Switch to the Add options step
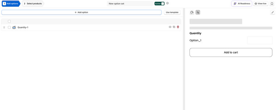Image resolution: width=276 pixels, height=110 pixels. (11, 4)
